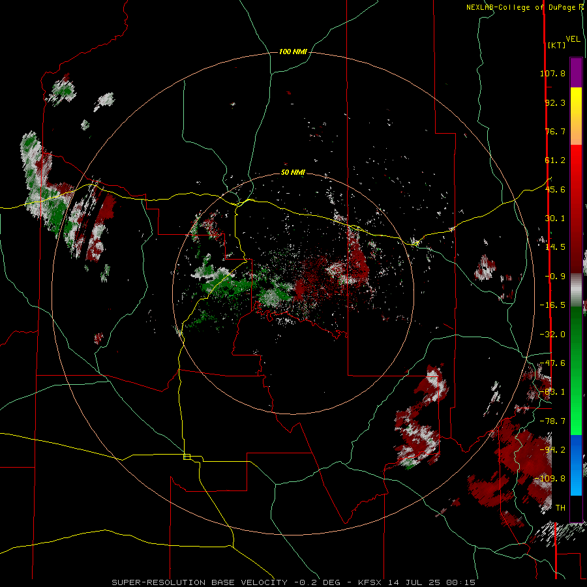Select the -109.8 scale value
This screenshot has height=587, width=587.
(550, 479)
